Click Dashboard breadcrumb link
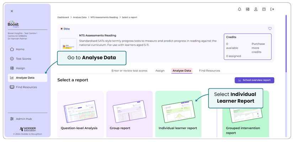This screenshot has height=142, width=295. [x=63, y=17]
